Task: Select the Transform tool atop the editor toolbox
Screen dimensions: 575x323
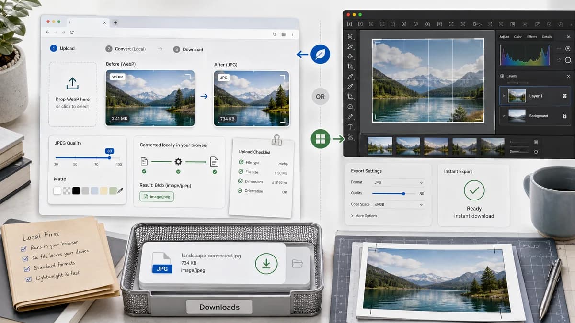Action: coord(350,37)
